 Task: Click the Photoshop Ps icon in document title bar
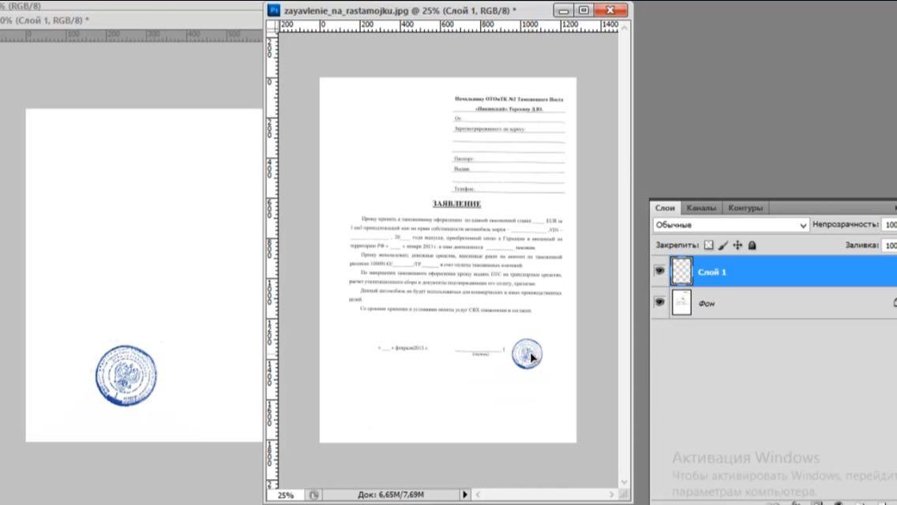274,10
